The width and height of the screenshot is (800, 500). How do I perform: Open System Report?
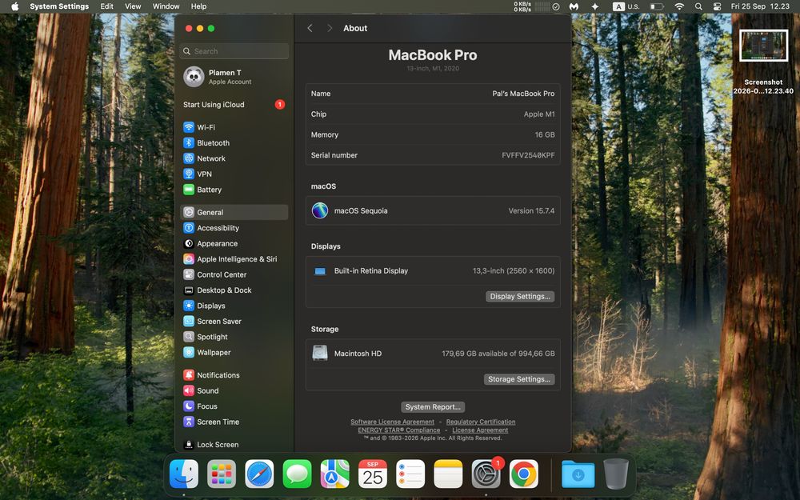tap(433, 406)
